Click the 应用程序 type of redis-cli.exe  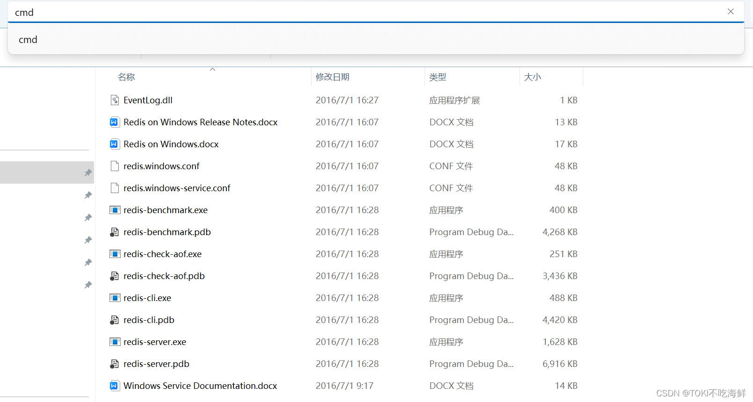pos(446,298)
